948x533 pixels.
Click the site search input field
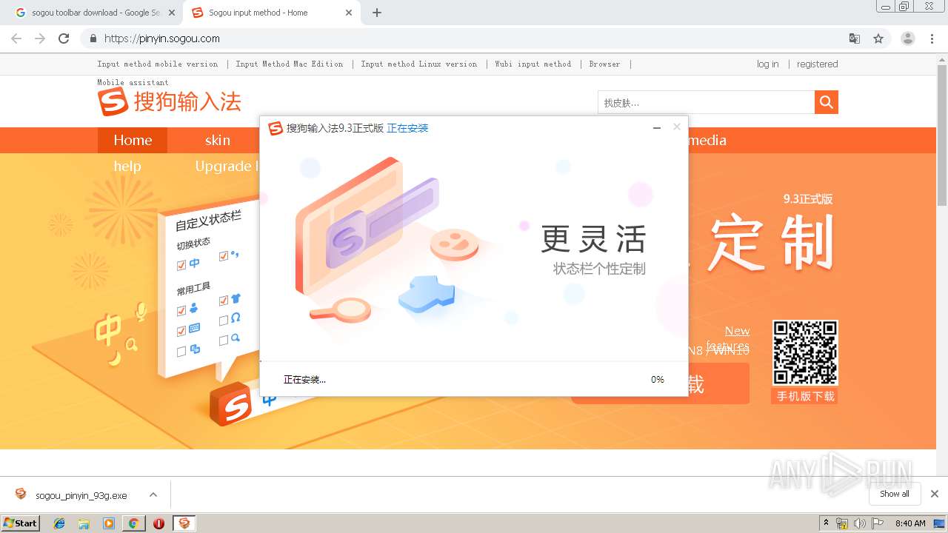click(706, 102)
